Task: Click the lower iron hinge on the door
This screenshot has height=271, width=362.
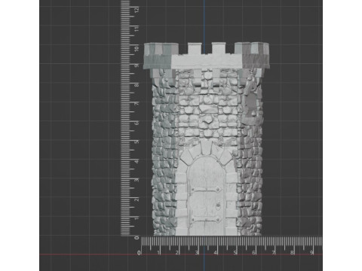Action: pyautogui.click(x=206, y=221)
